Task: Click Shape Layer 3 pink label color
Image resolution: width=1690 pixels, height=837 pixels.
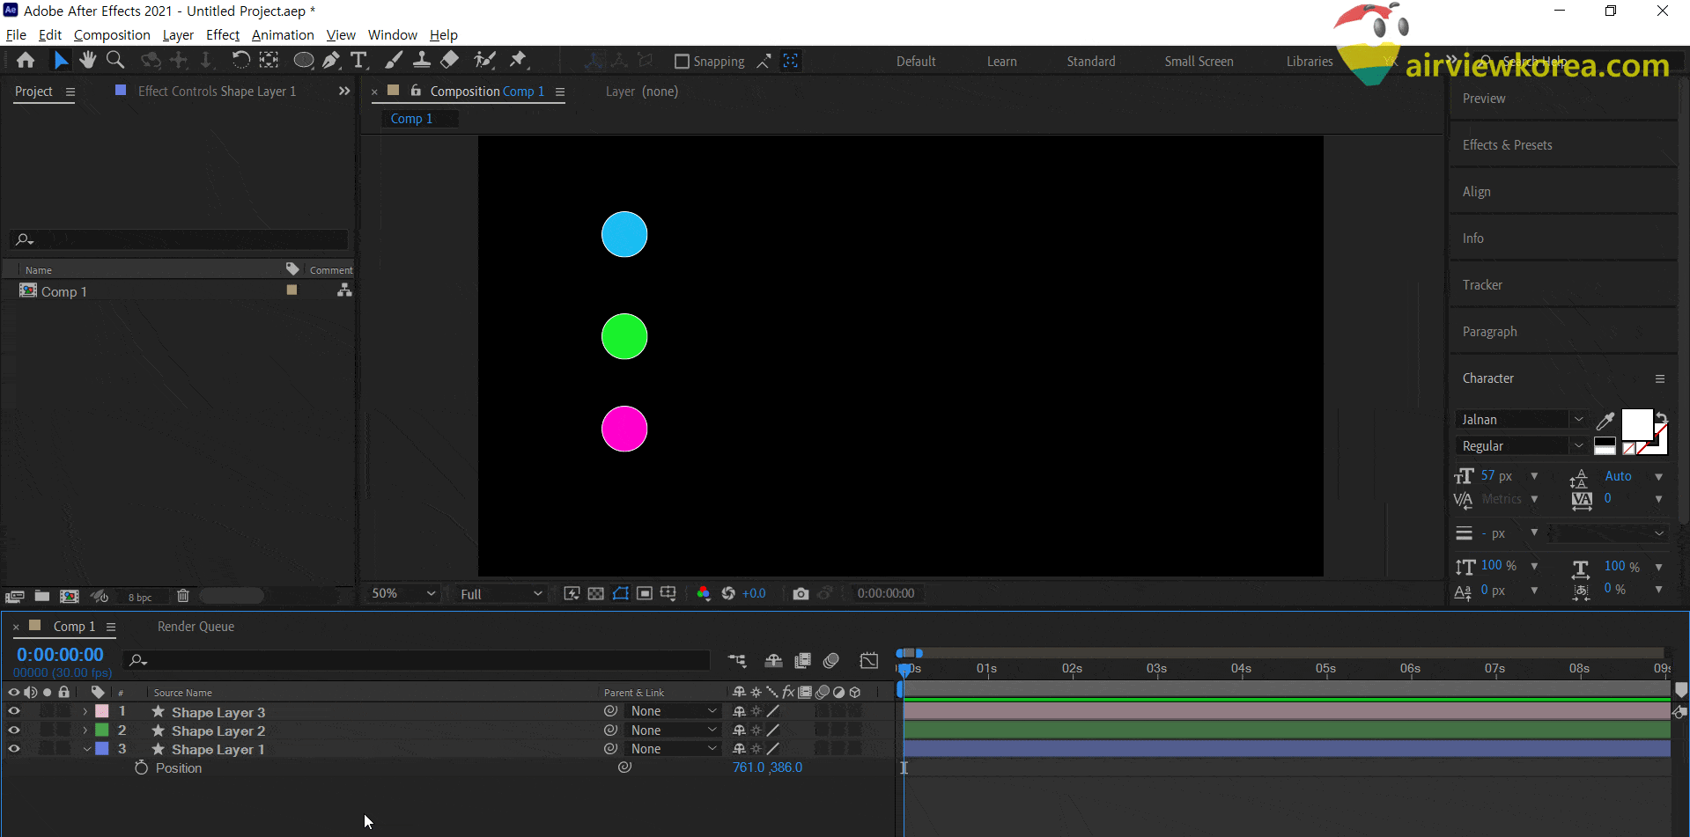Action: click(102, 711)
